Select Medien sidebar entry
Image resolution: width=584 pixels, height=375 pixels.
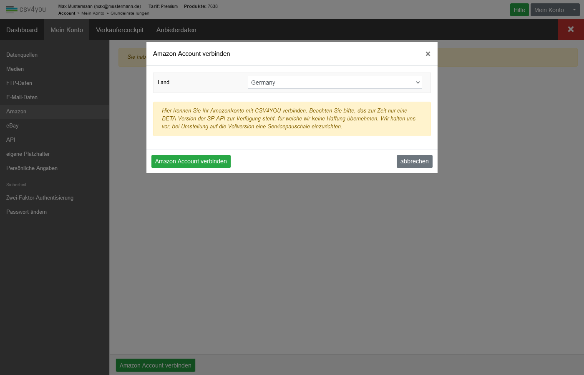15,69
